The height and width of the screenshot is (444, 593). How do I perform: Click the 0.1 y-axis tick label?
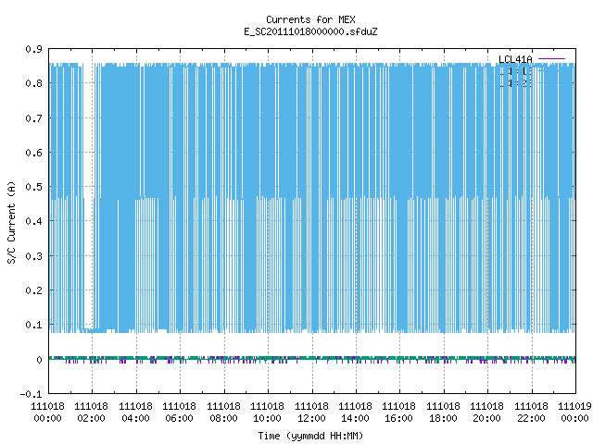[x=33, y=325]
